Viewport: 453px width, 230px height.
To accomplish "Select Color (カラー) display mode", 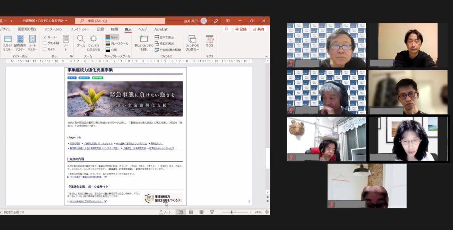I will click(112, 37).
